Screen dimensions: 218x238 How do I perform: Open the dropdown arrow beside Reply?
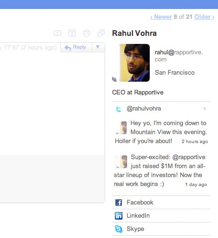97,47
